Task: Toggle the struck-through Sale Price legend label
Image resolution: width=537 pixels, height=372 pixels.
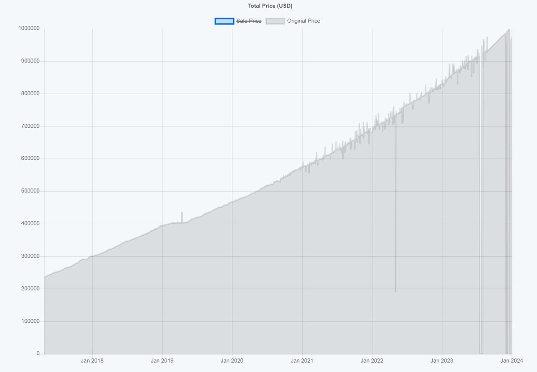Action: point(249,21)
